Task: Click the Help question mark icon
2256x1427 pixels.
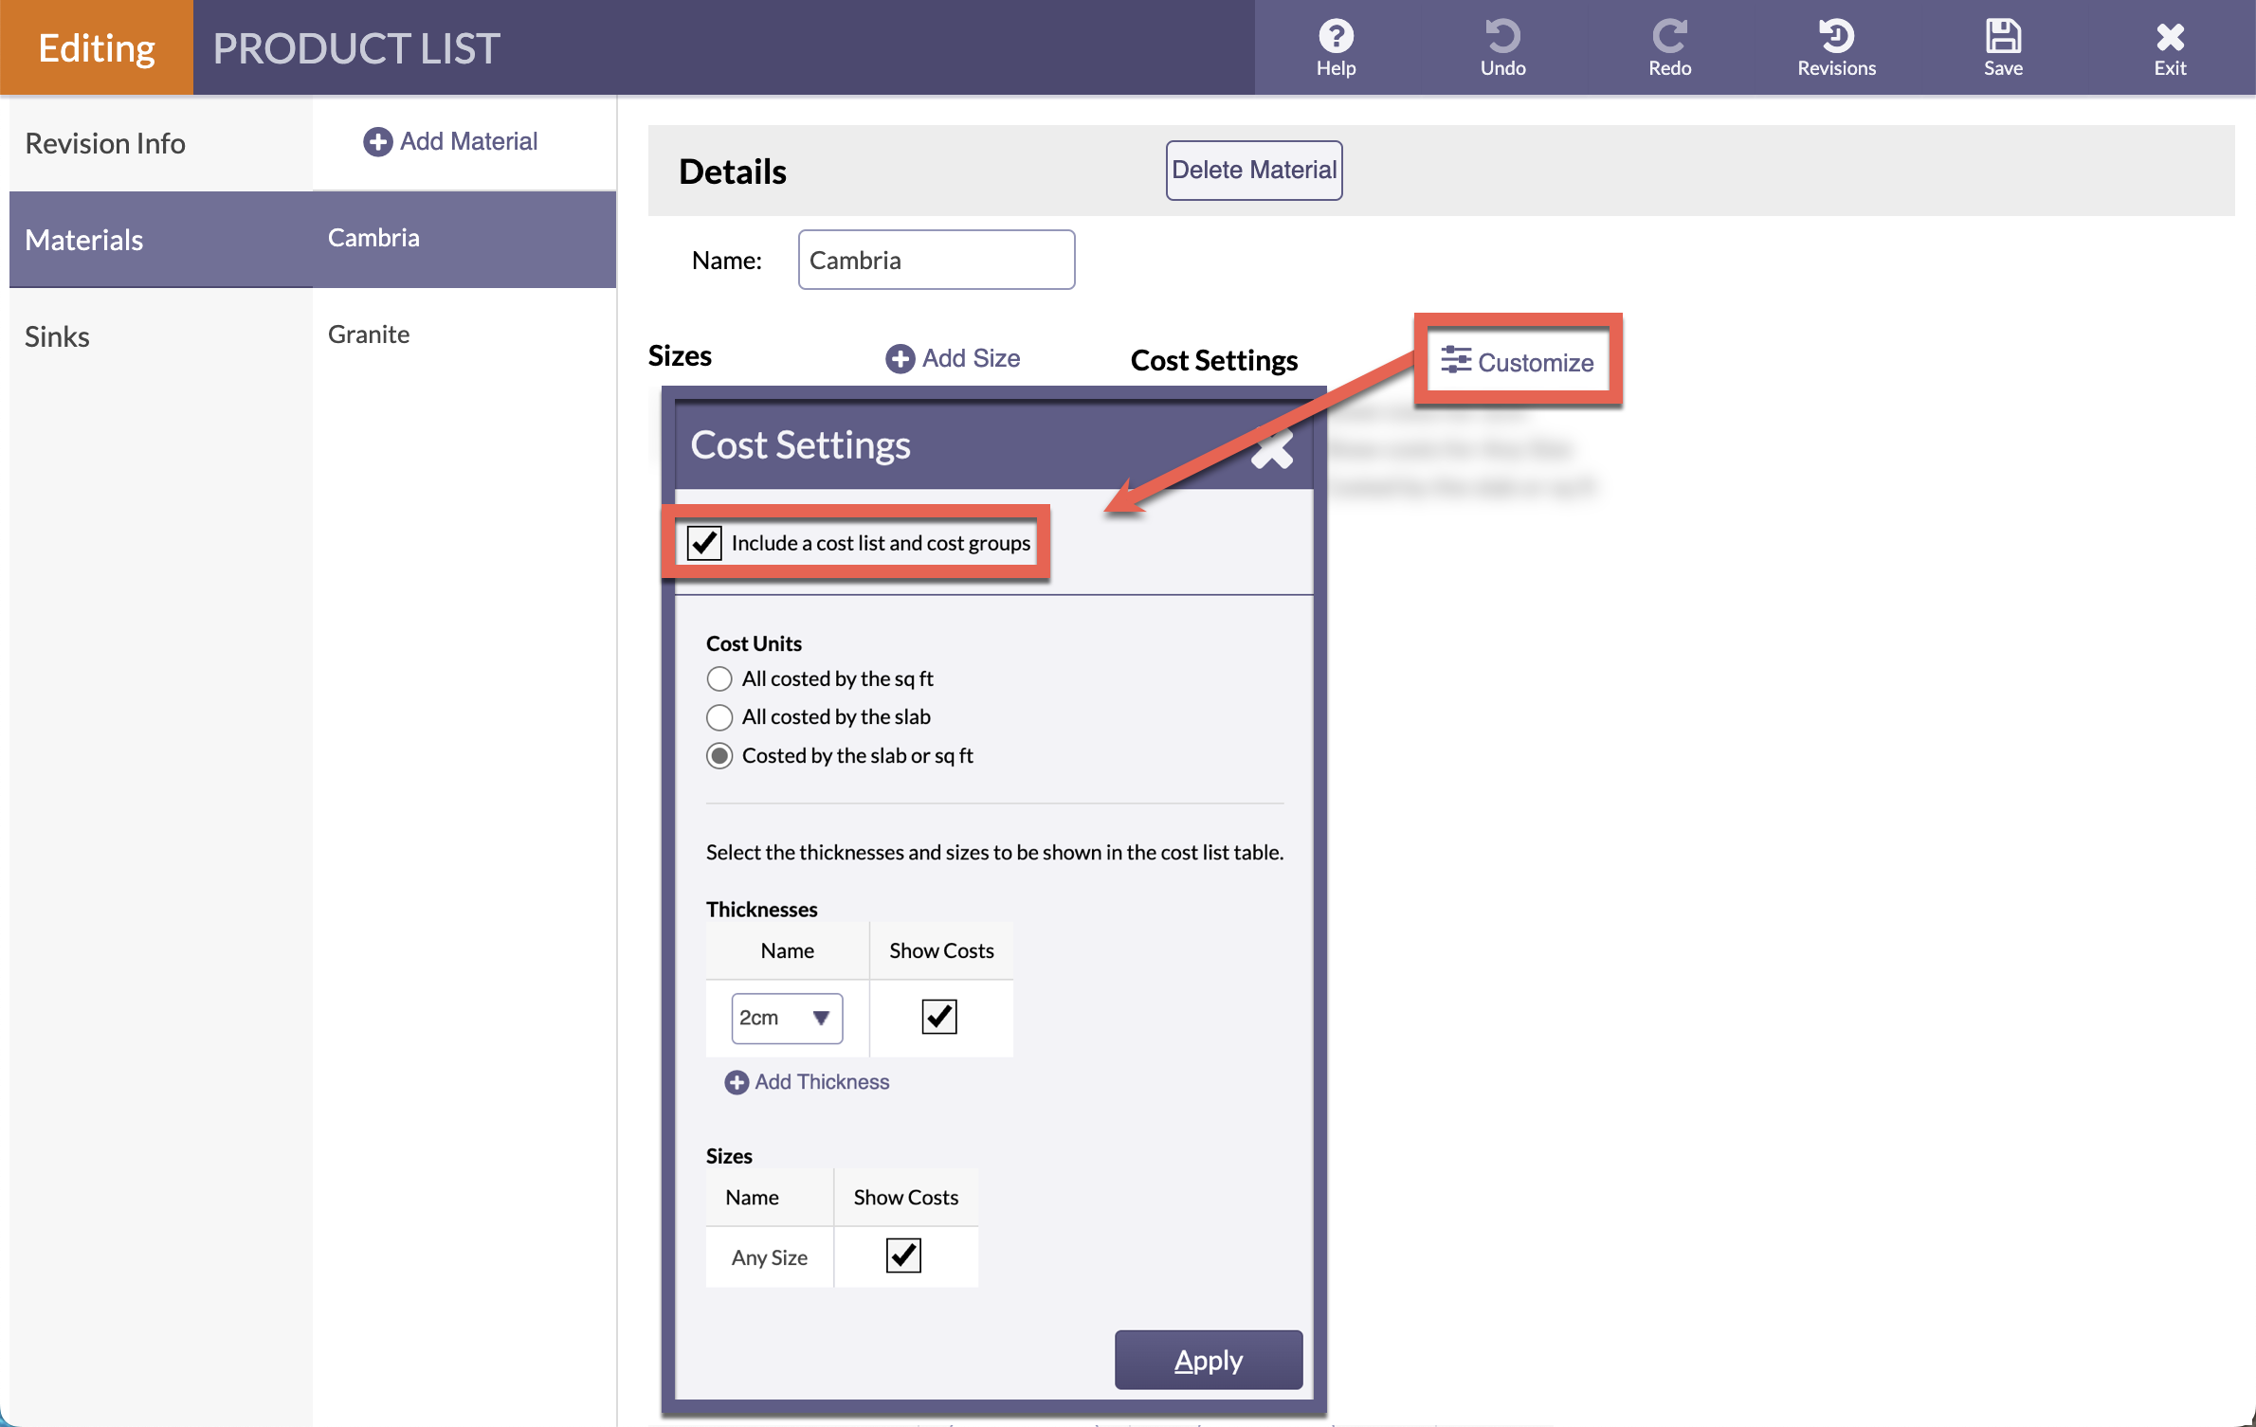Action: 1336,36
